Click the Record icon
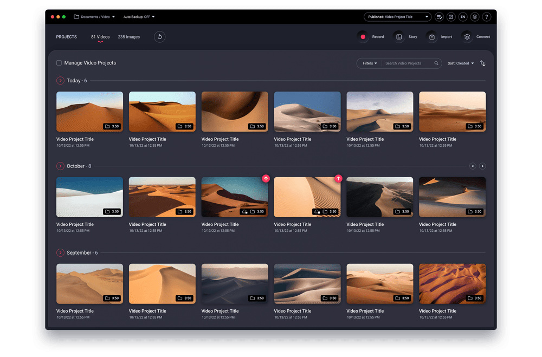The image size is (542, 357). tap(362, 36)
